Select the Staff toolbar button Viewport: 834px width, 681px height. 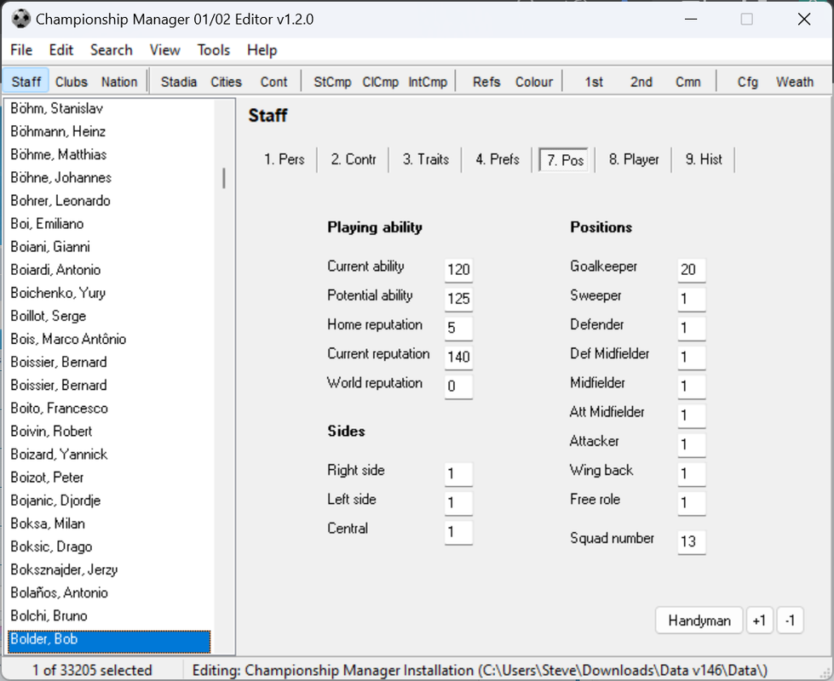[26, 82]
